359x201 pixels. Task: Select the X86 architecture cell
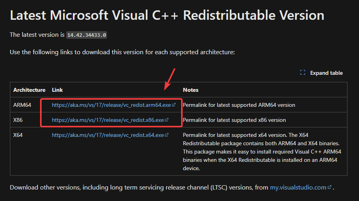pos(19,120)
